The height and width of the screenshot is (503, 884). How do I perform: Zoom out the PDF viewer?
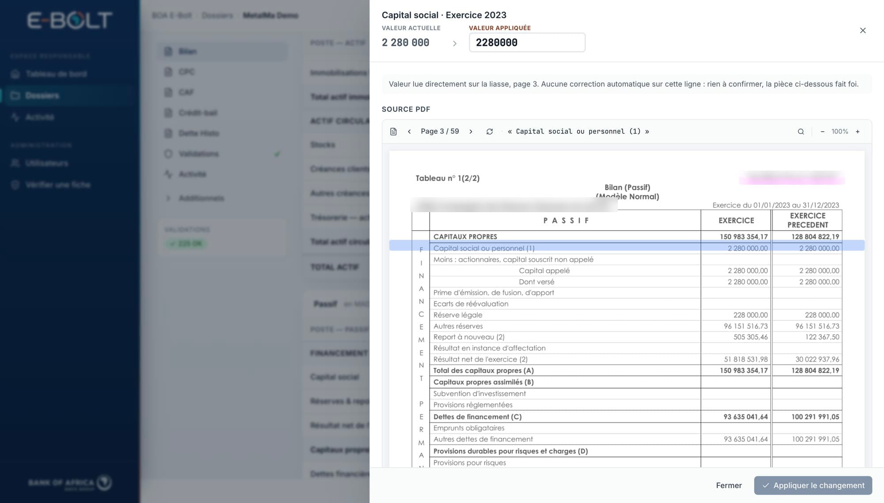(822, 132)
